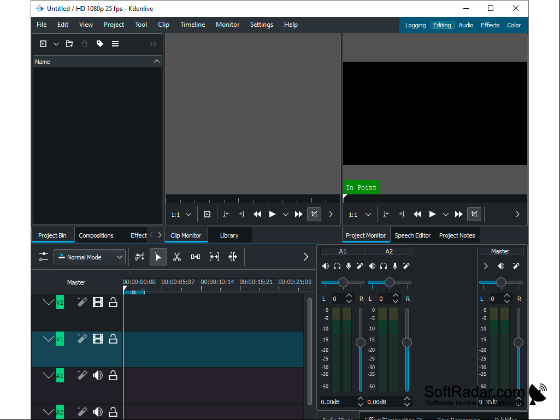This screenshot has width=560, height=420.
Task: Open the Speech Editor tab
Action: [412, 235]
